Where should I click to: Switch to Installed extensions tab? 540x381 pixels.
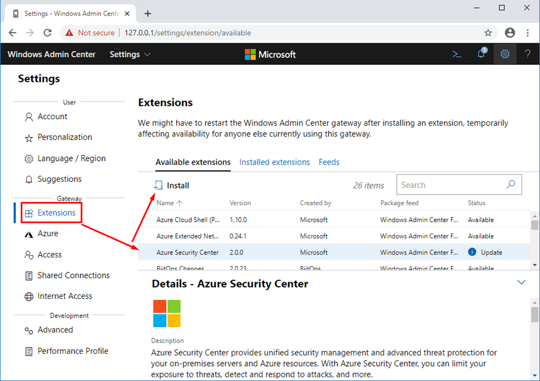point(274,162)
